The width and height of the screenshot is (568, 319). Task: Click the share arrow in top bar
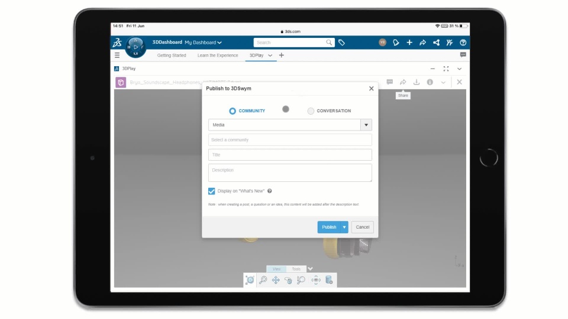[422, 43]
